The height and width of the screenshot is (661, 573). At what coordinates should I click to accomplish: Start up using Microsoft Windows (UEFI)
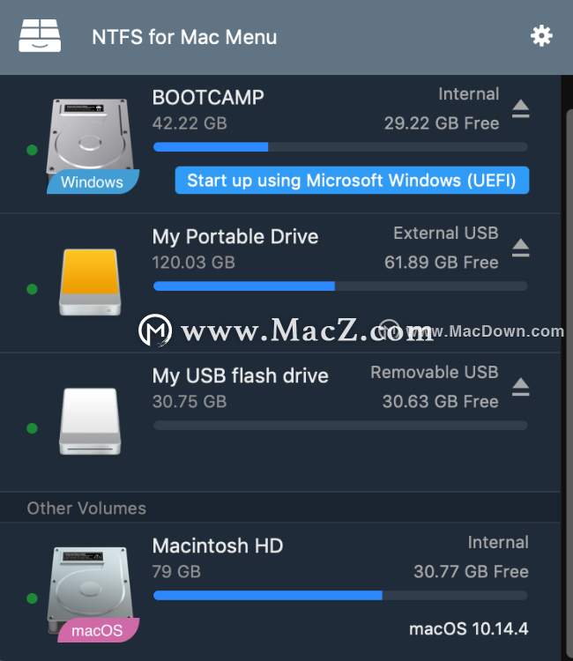[x=352, y=181]
